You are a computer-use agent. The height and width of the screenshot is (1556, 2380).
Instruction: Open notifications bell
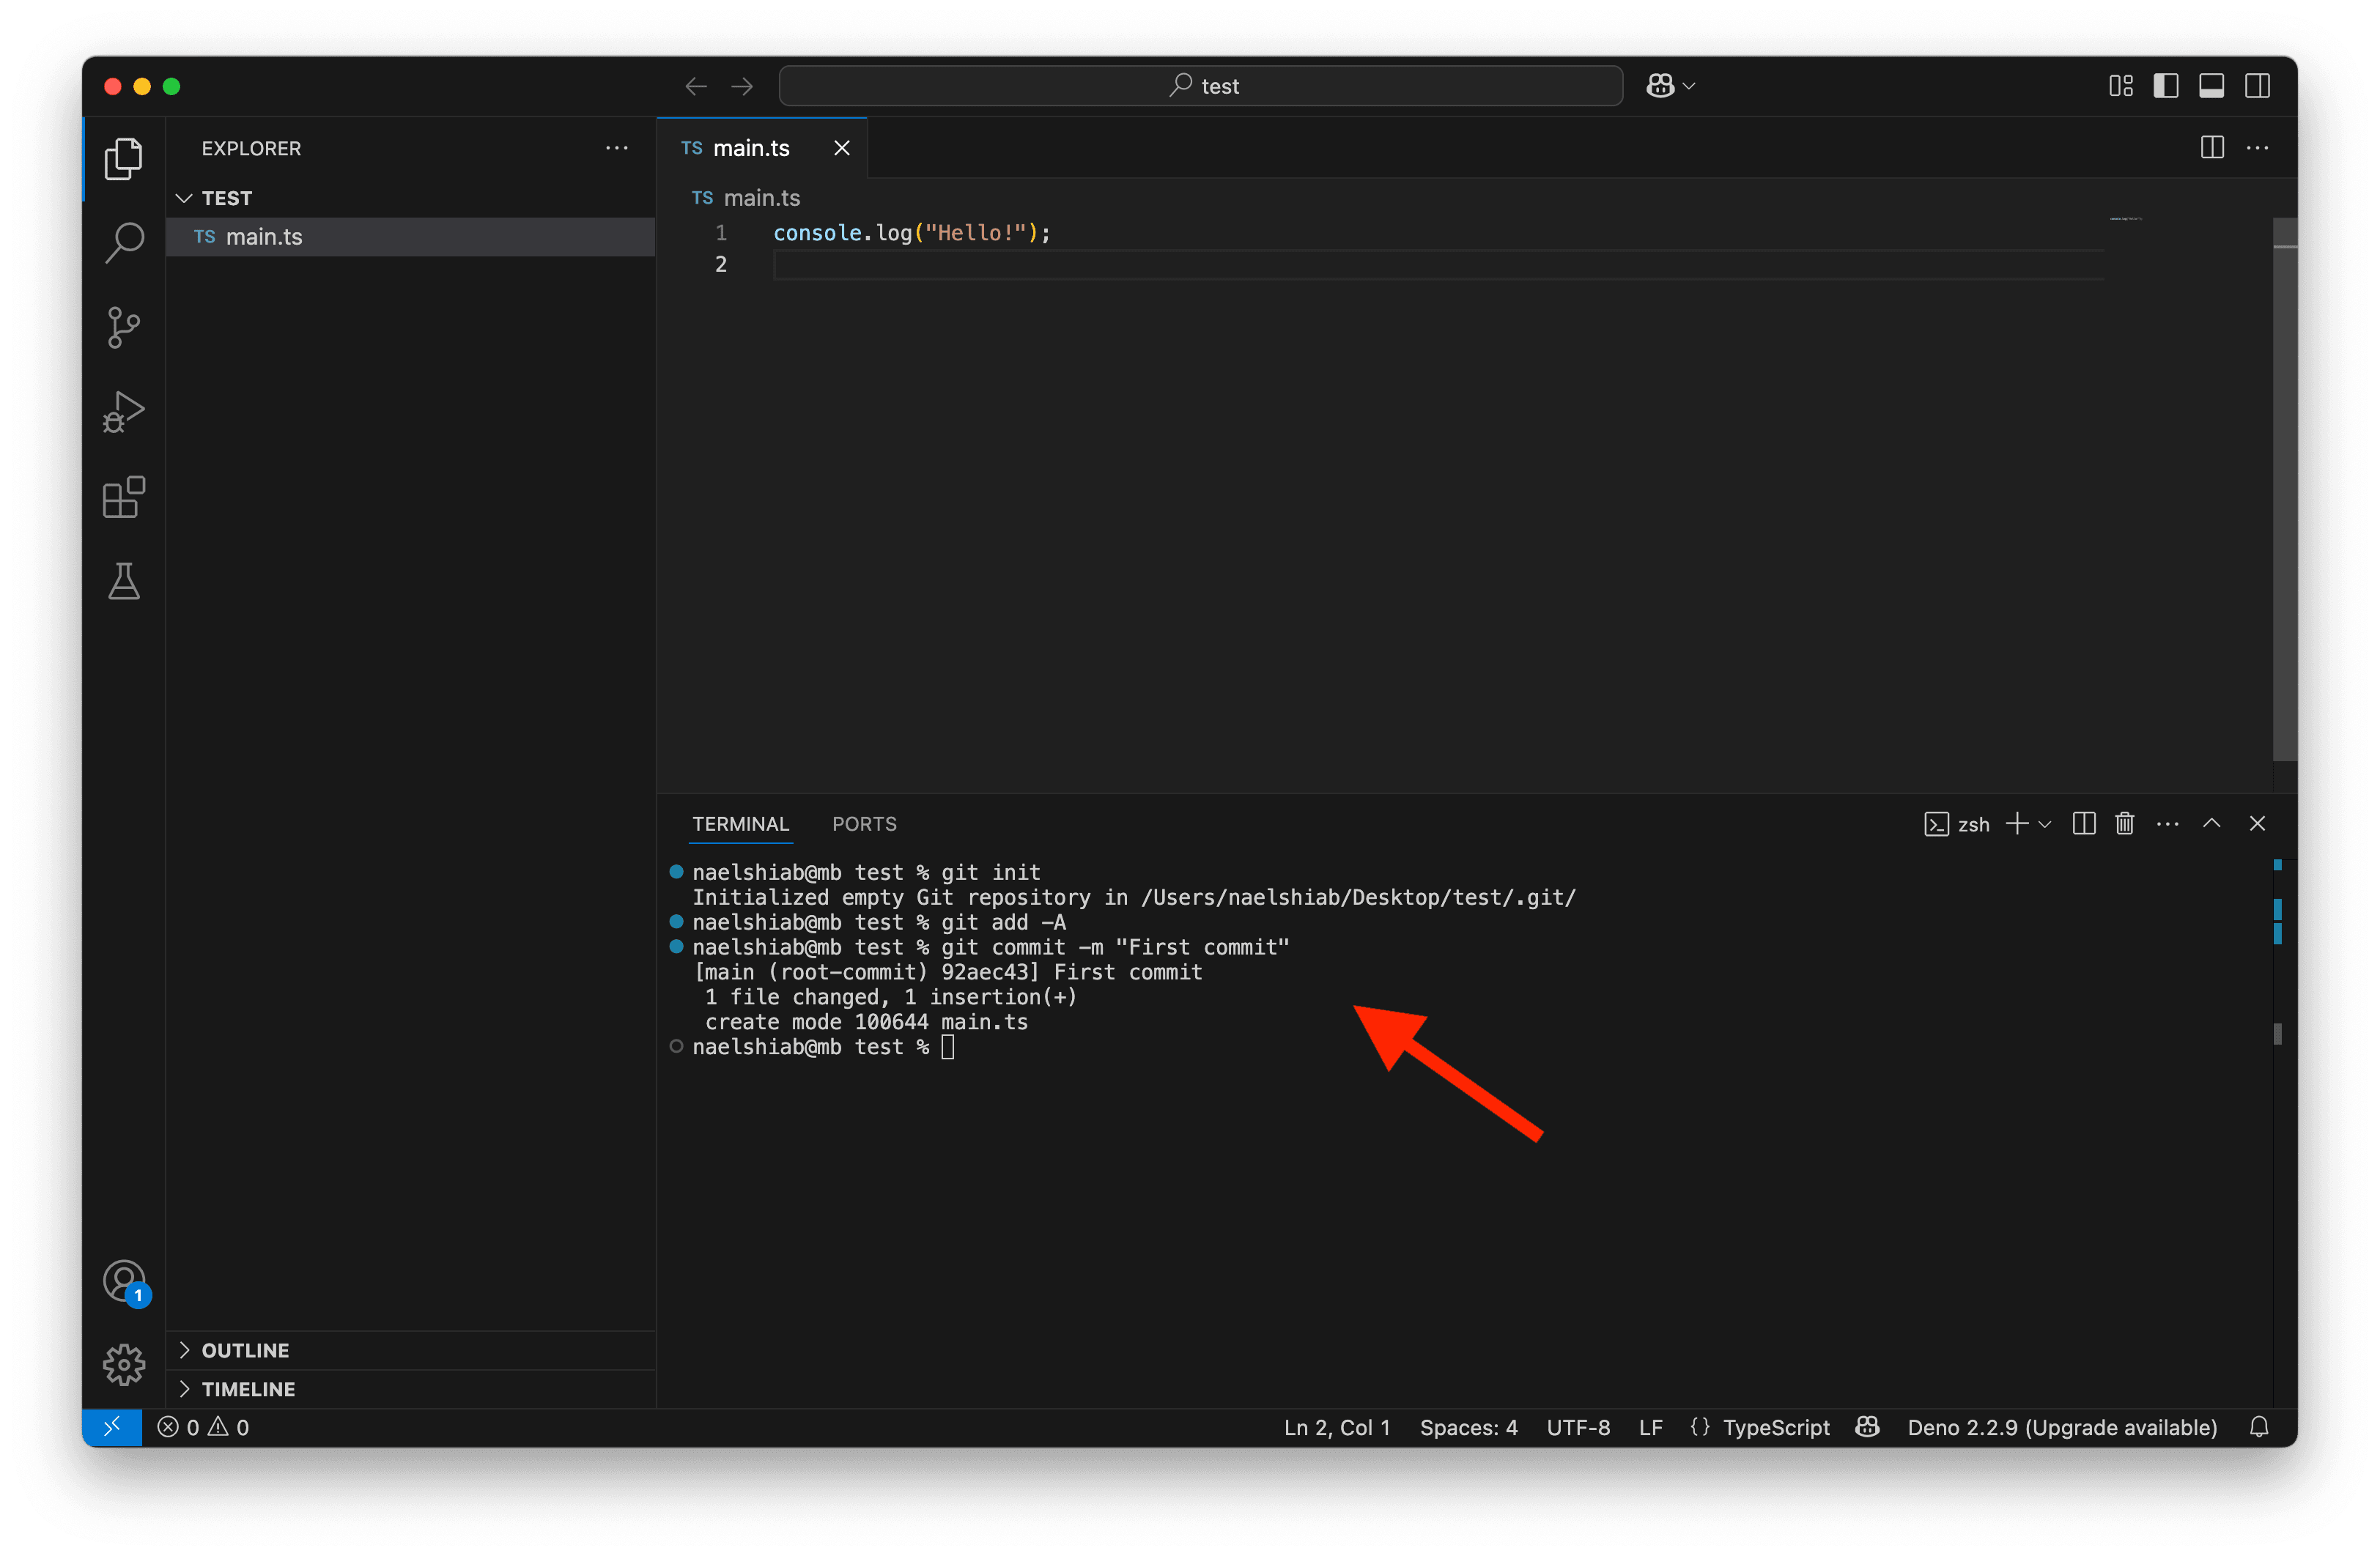(x=2259, y=1427)
